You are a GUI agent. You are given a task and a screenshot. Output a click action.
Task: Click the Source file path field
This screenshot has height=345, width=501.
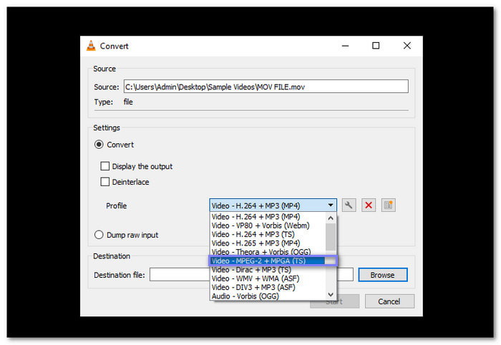point(265,87)
